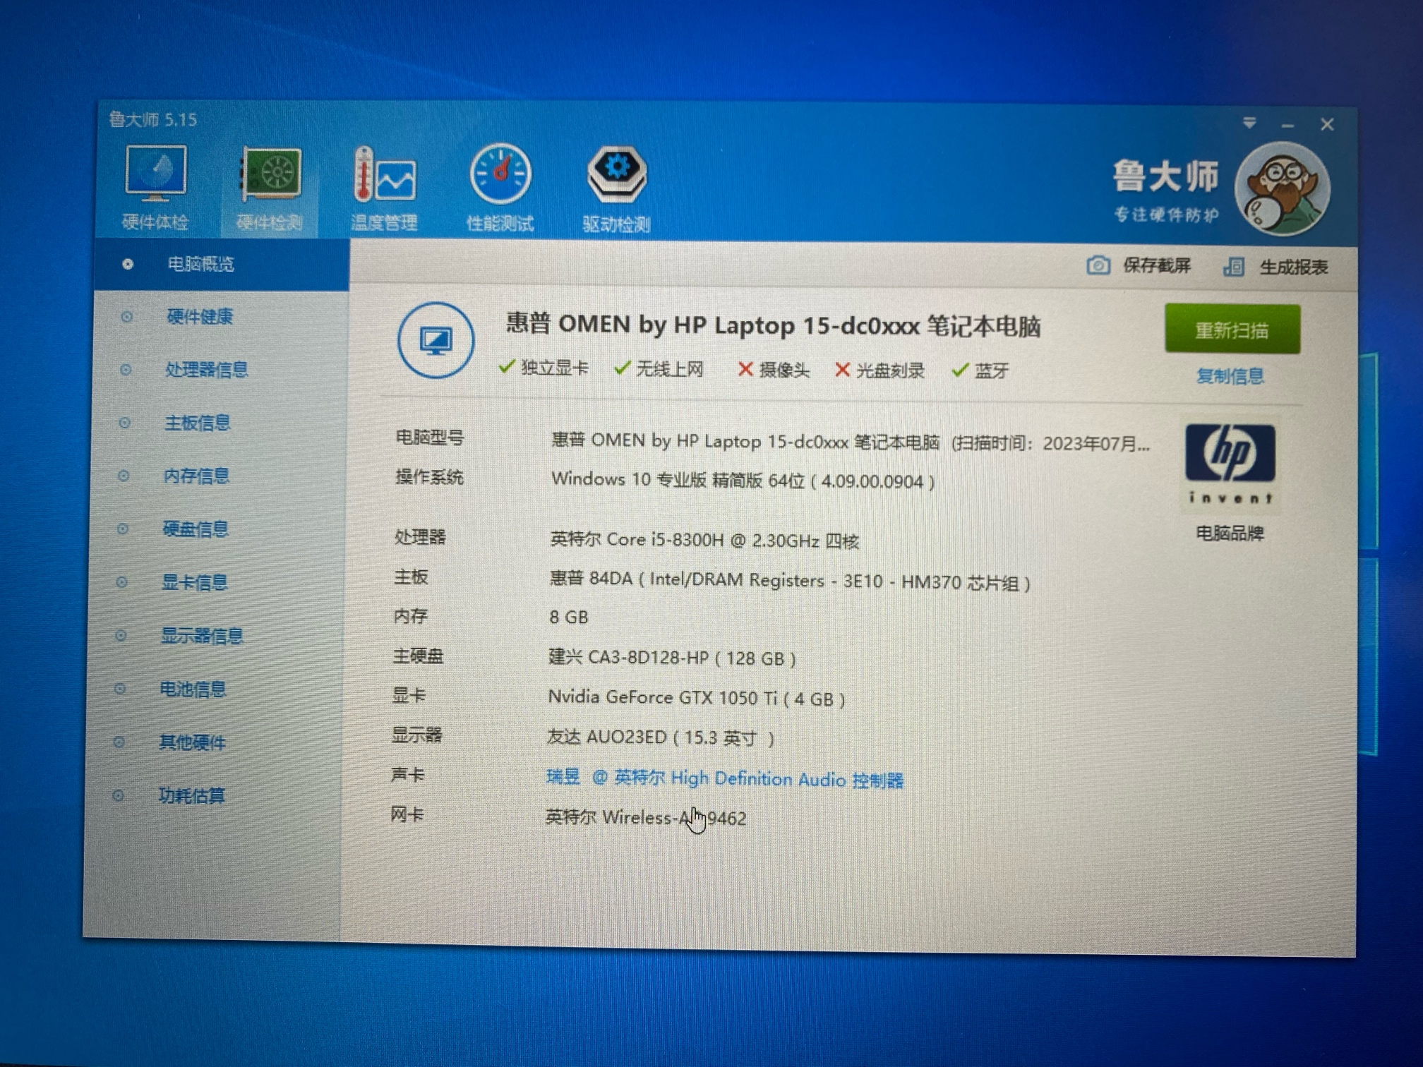Open the top-right dropdown menu arrow
This screenshot has height=1067, width=1423.
[x=1249, y=123]
